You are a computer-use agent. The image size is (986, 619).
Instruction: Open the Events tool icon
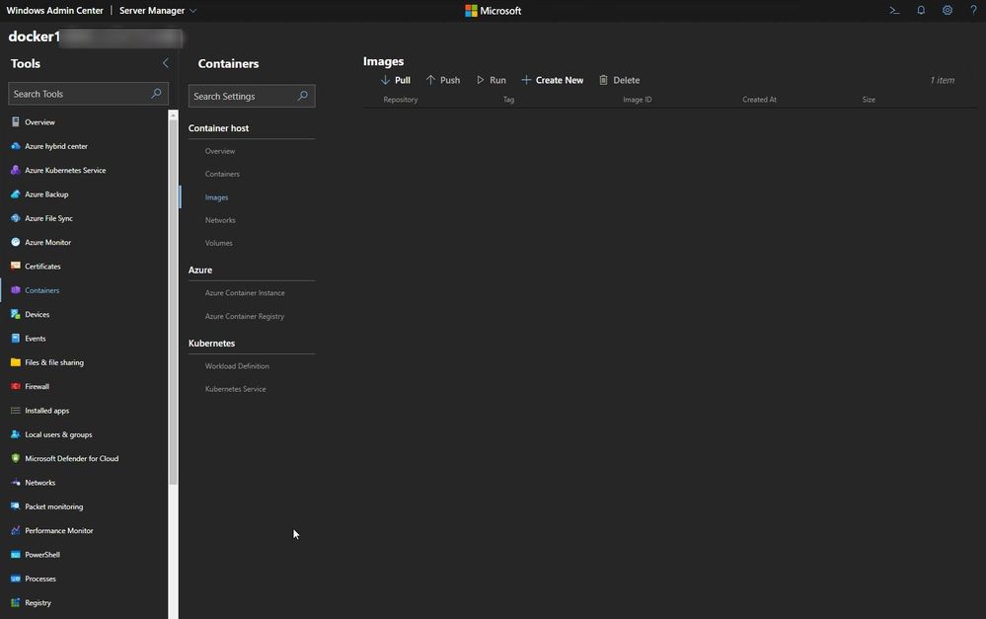[x=16, y=338]
